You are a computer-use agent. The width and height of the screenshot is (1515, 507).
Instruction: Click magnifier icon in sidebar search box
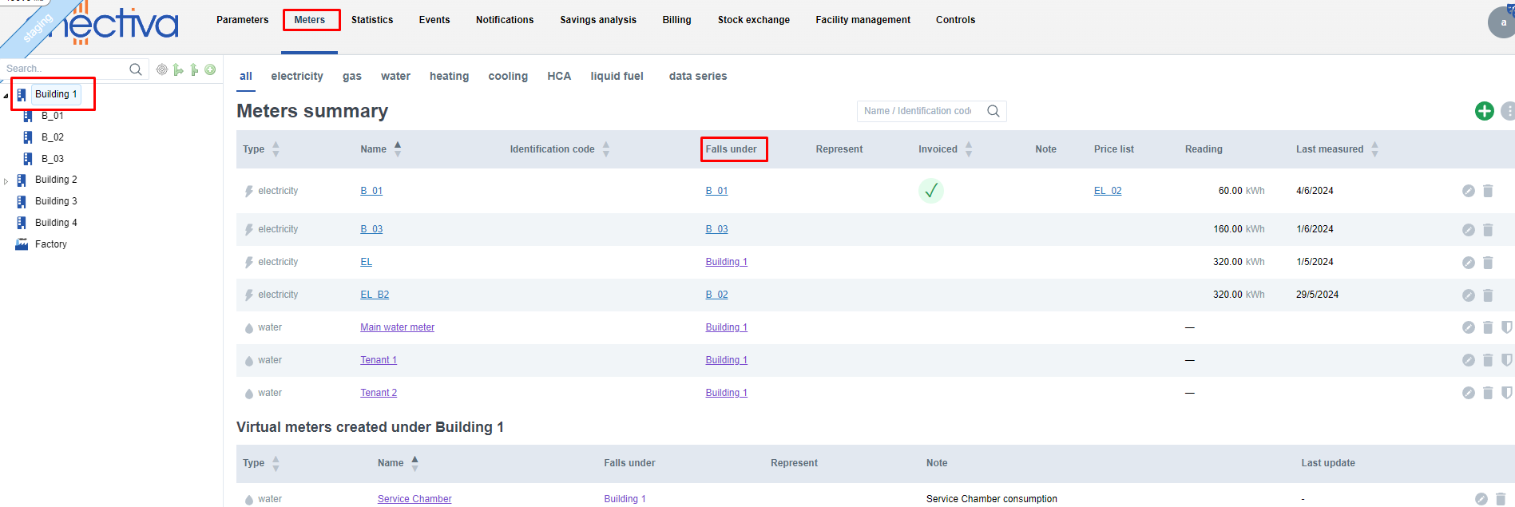coord(136,69)
